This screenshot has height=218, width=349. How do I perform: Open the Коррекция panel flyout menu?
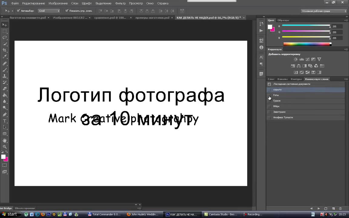[346, 49]
